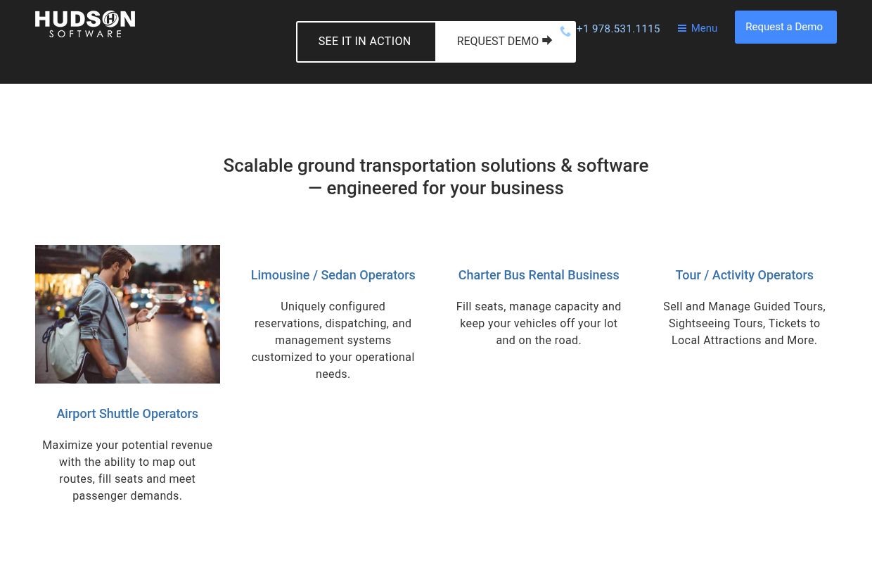Click the Tour operators description text
The width and height of the screenshot is (872, 563).
tap(744, 323)
